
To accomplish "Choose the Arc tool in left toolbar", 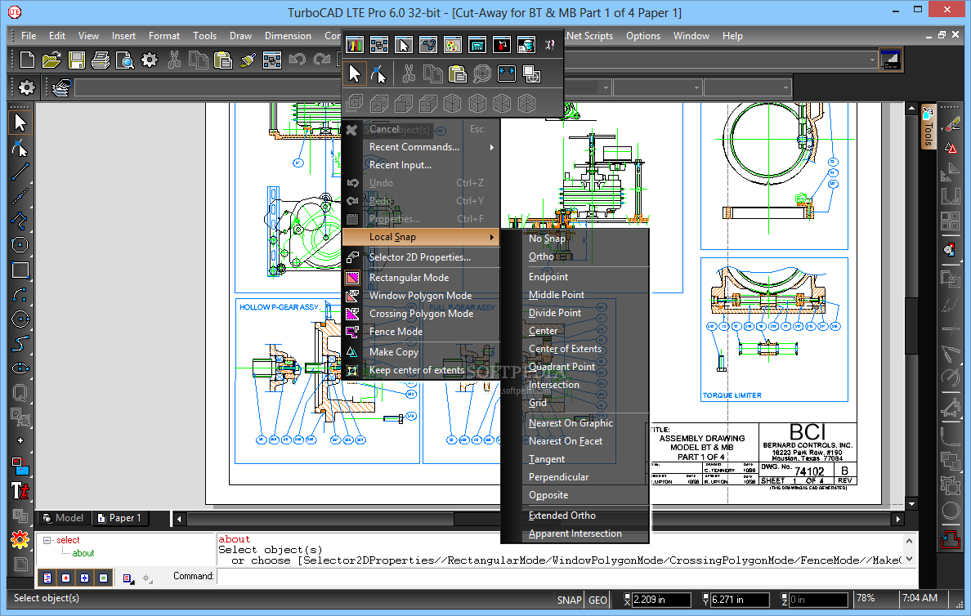I will [x=20, y=295].
